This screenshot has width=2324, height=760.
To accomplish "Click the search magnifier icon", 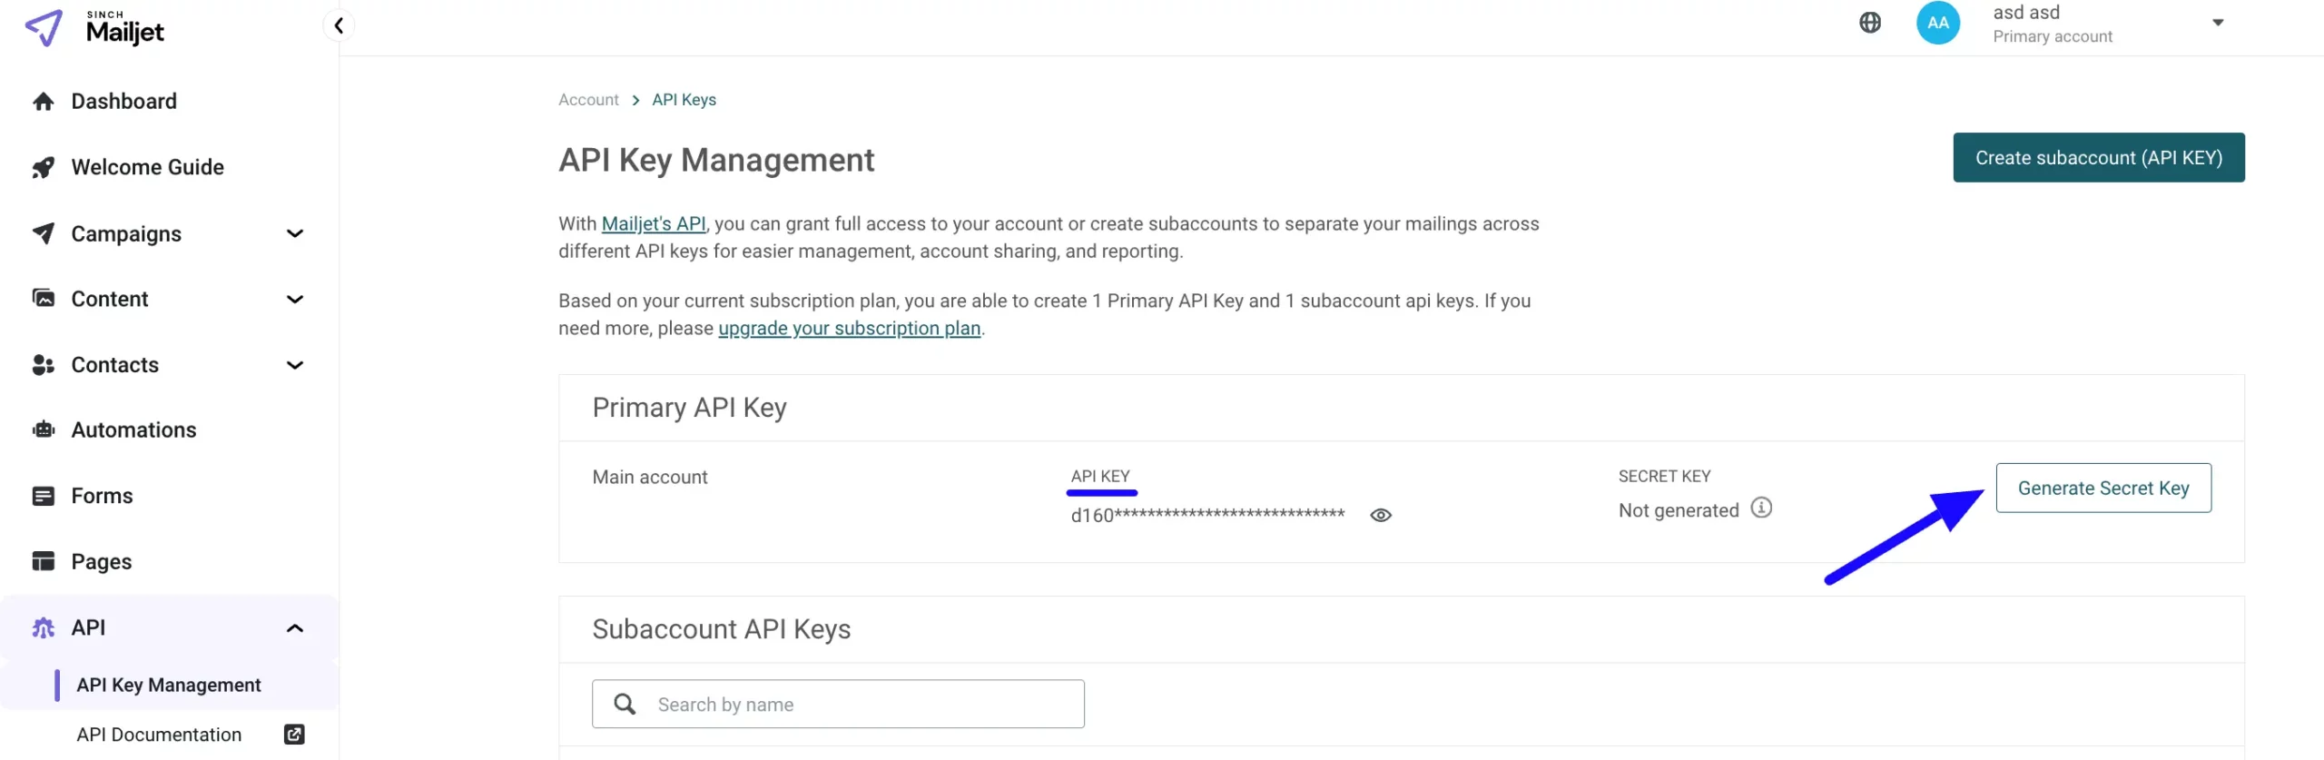I will 625,704.
